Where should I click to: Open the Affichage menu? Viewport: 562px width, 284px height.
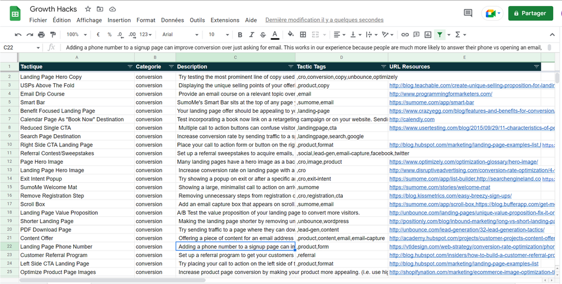click(89, 20)
